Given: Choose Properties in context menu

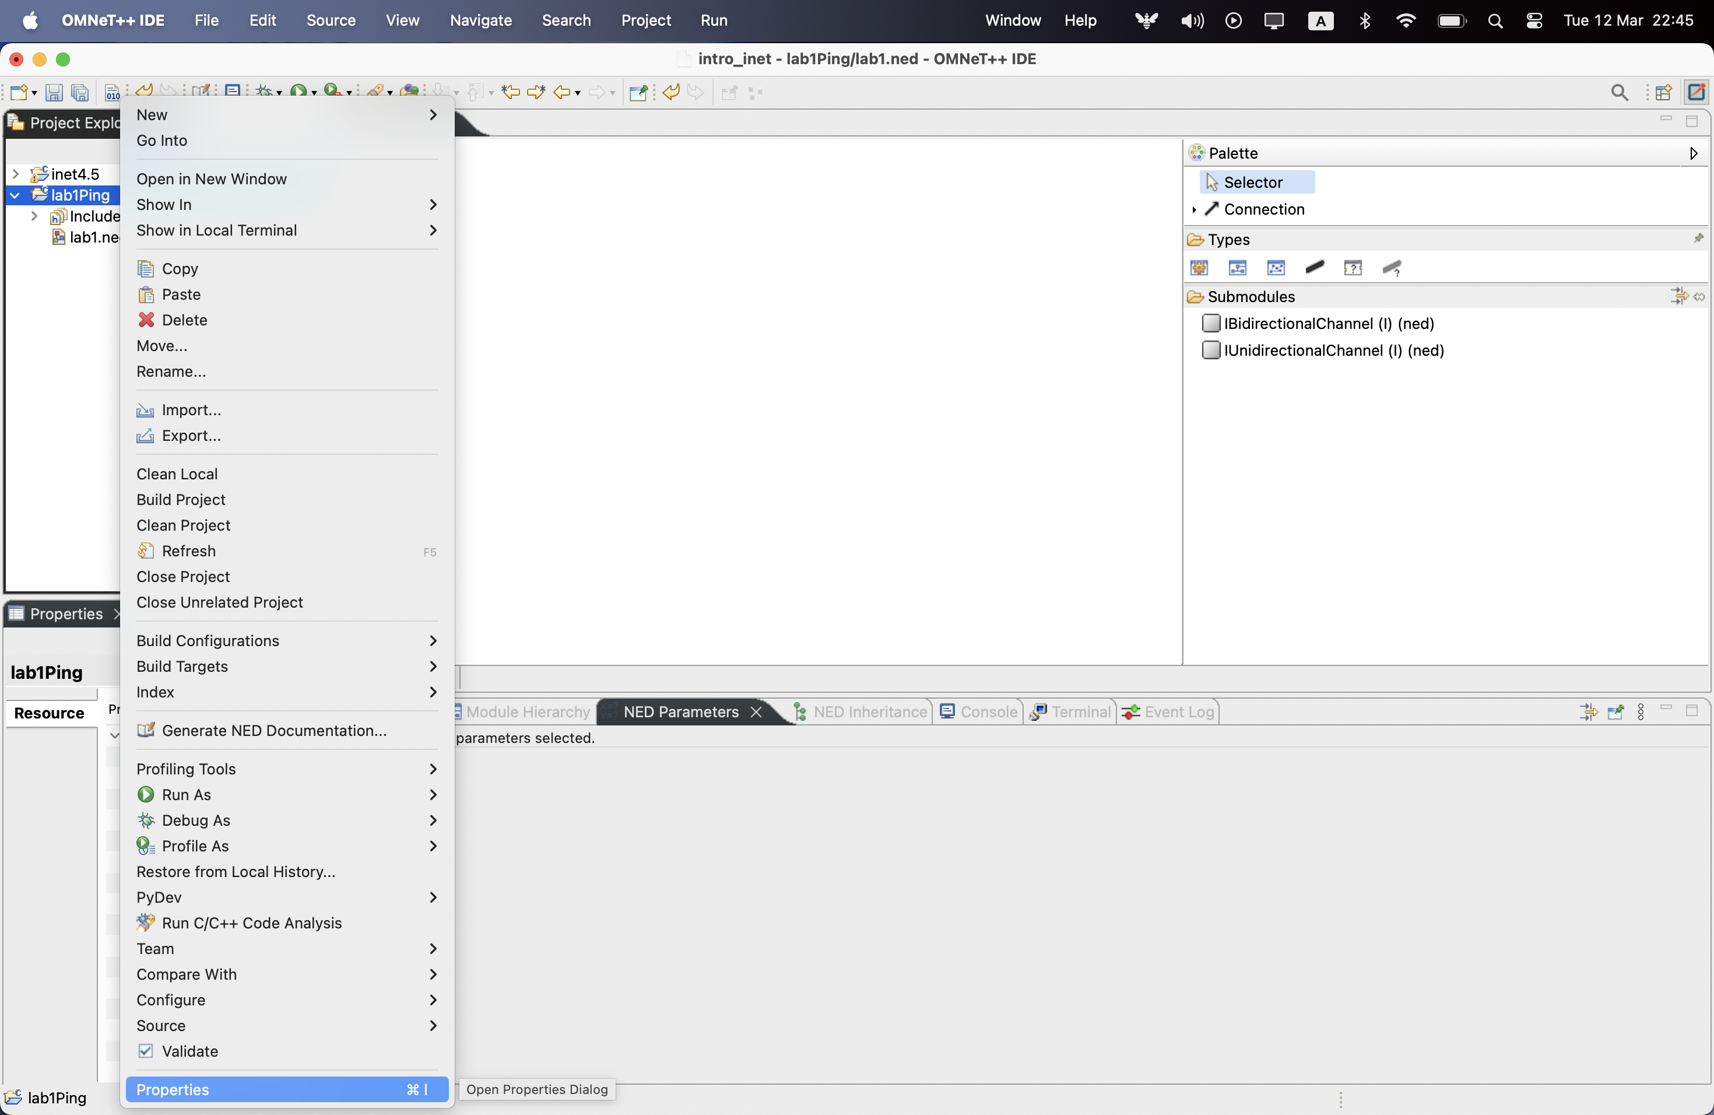Looking at the screenshot, I should [287, 1089].
